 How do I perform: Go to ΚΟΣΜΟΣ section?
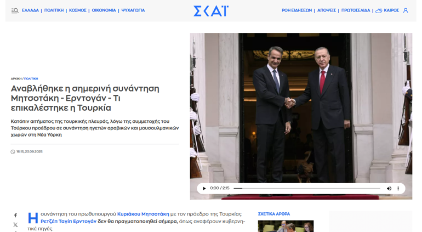pyautogui.click(x=77, y=10)
